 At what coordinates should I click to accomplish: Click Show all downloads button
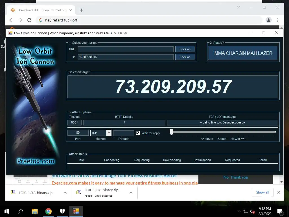point(263,192)
